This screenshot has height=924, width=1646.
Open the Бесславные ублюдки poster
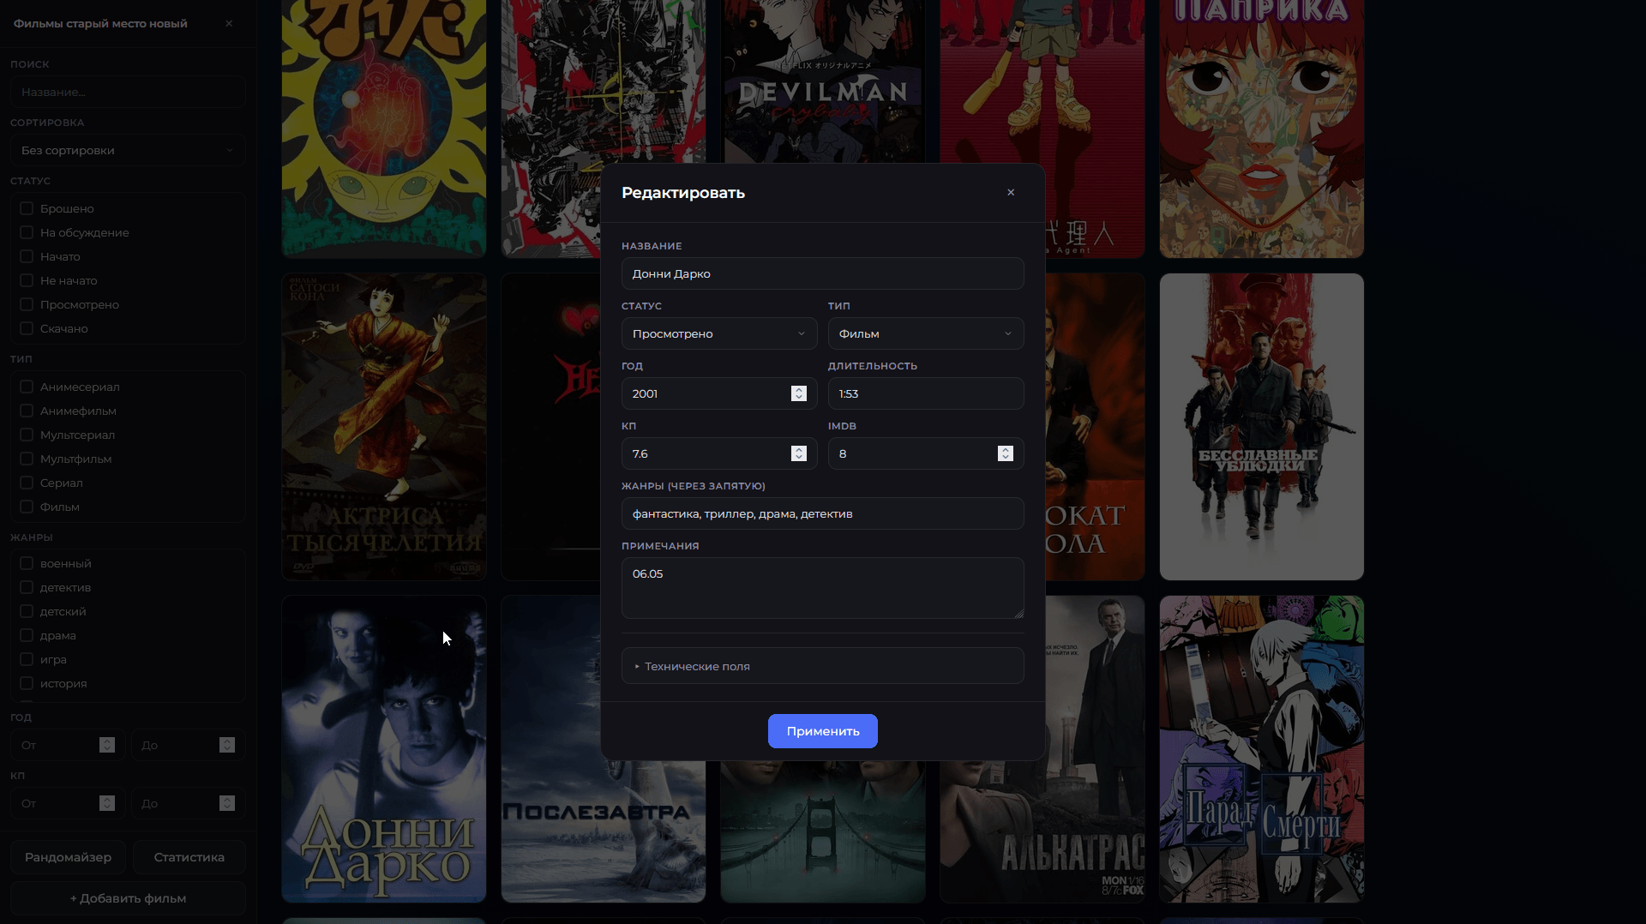point(1261,427)
